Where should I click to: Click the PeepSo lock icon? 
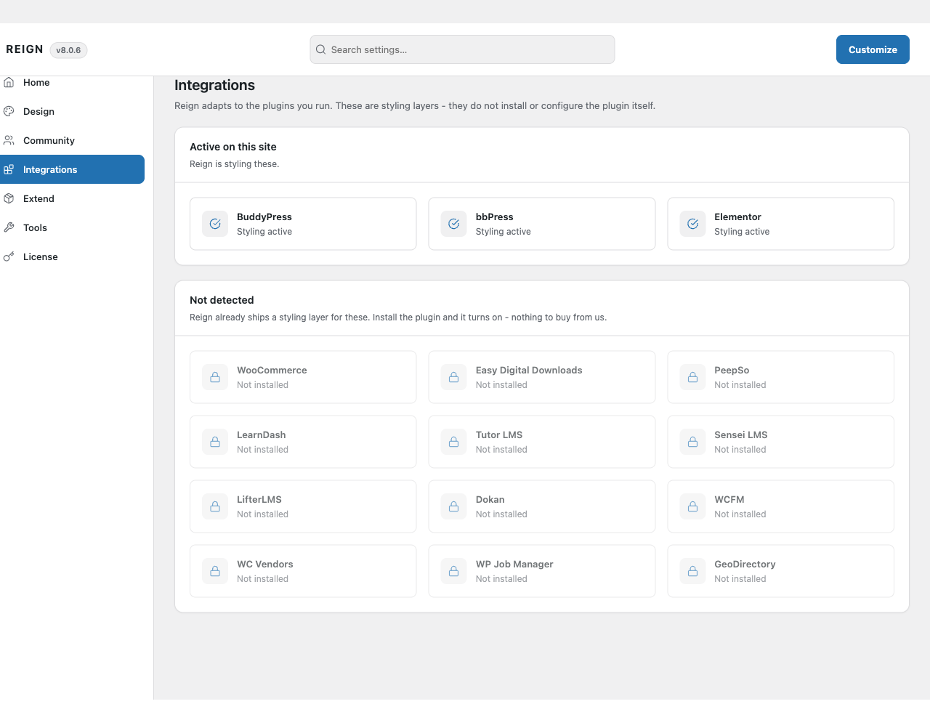(692, 377)
